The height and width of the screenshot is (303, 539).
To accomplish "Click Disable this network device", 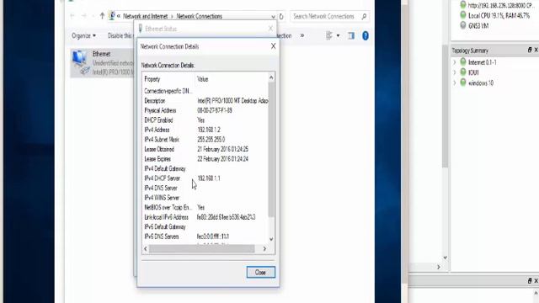I will 120,35.
